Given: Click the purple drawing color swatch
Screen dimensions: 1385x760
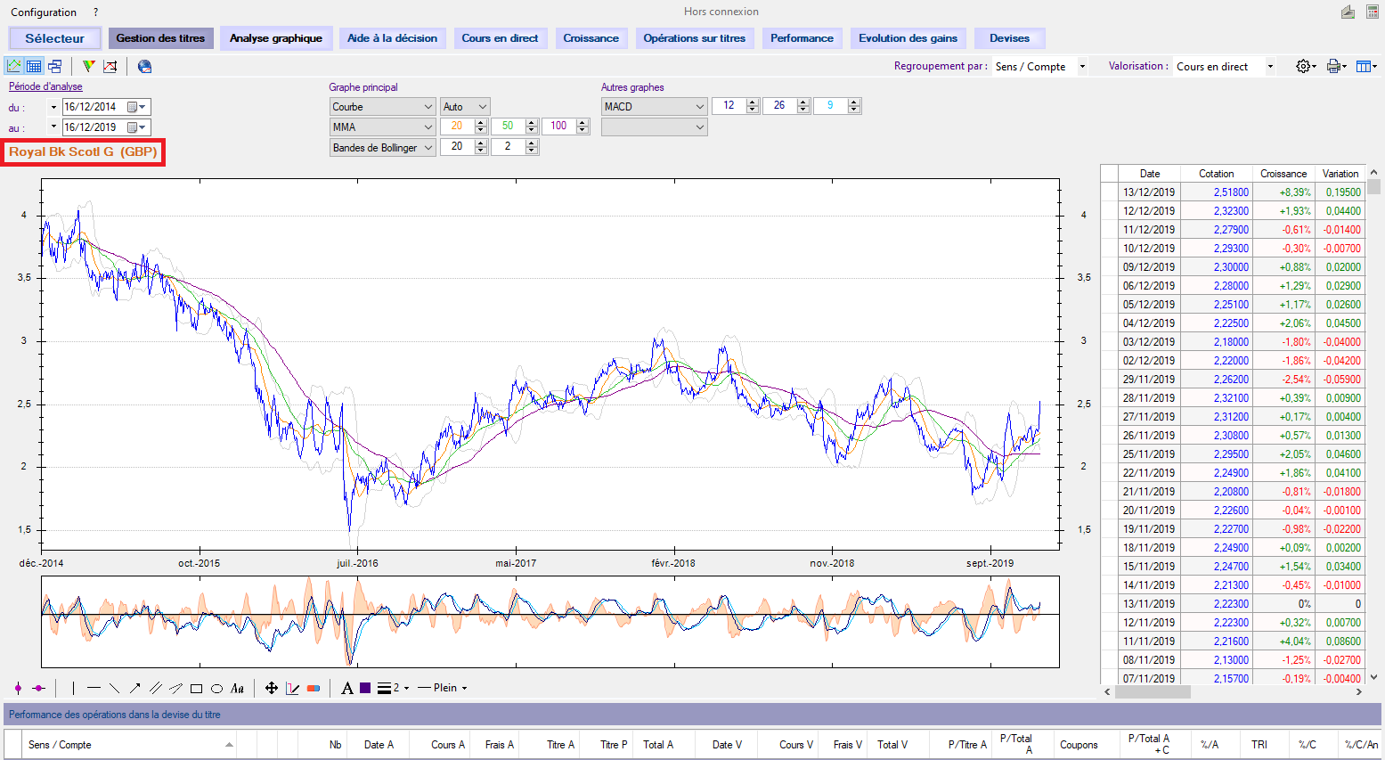Looking at the screenshot, I should (x=365, y=688).
